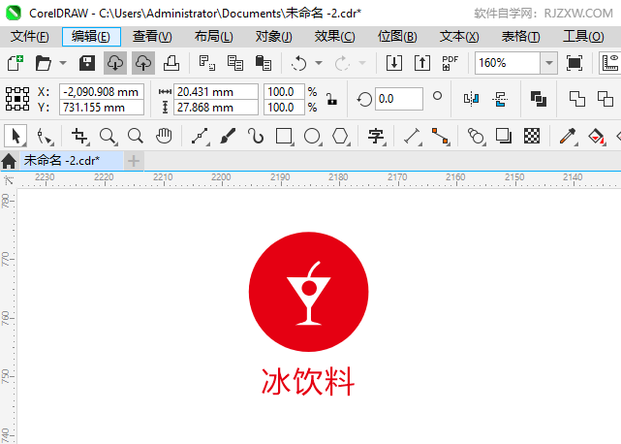Screen dimensions: 621x444
Task: Select the Shape node edit tool
Action: pos(45,136)
